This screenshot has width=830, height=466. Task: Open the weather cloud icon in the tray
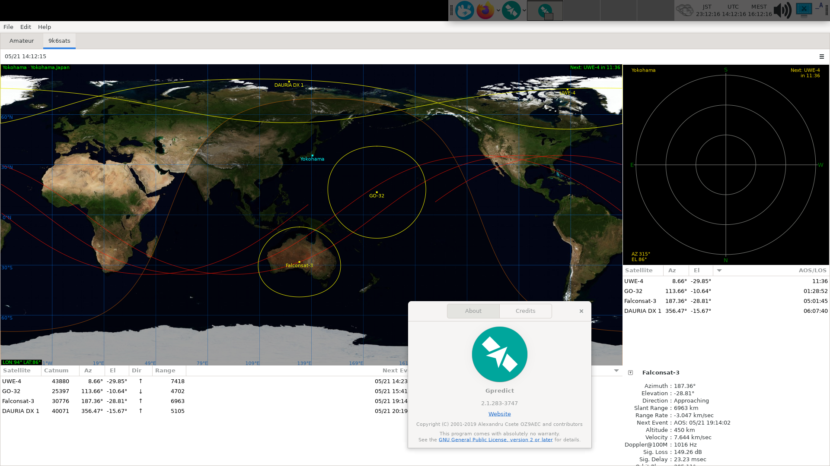coord(685,9)
